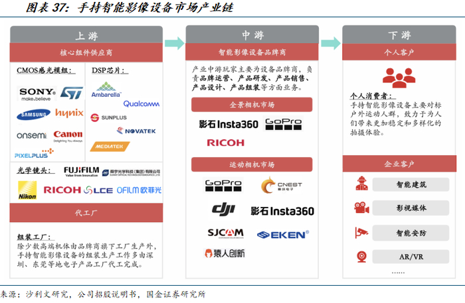The height and width of the screenshot is (303, 465).
Task: Click the 核心组件供应商 red banner
Action: [86, 52]
